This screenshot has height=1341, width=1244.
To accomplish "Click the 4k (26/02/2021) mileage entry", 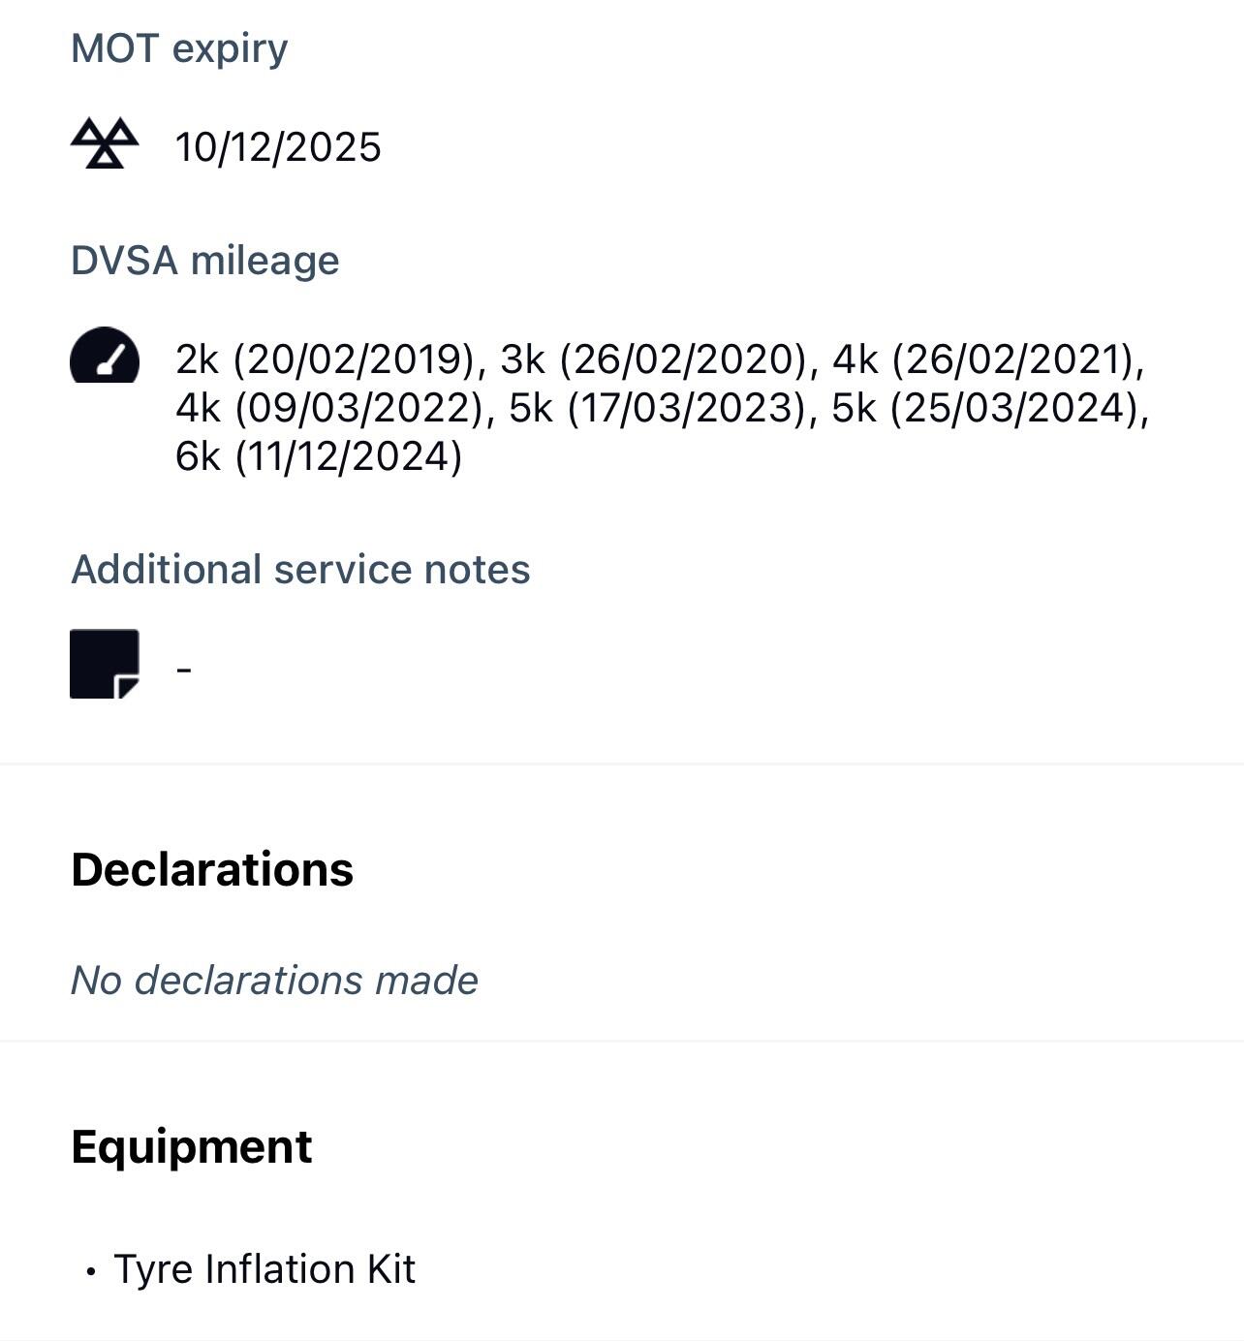I will point(987,360).
